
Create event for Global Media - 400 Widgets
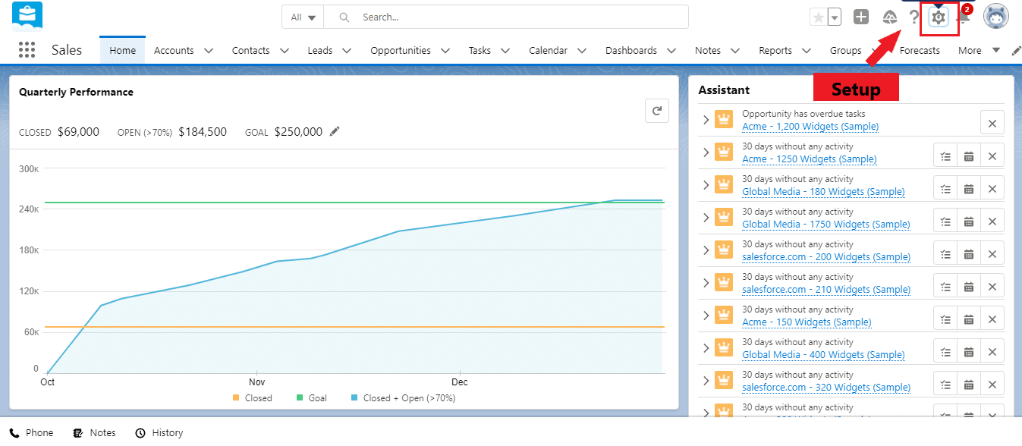[968, 350]
